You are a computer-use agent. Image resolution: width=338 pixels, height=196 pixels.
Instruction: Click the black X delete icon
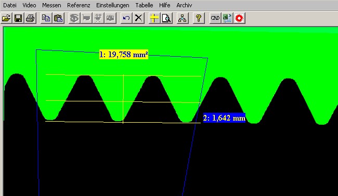[138, 18]
